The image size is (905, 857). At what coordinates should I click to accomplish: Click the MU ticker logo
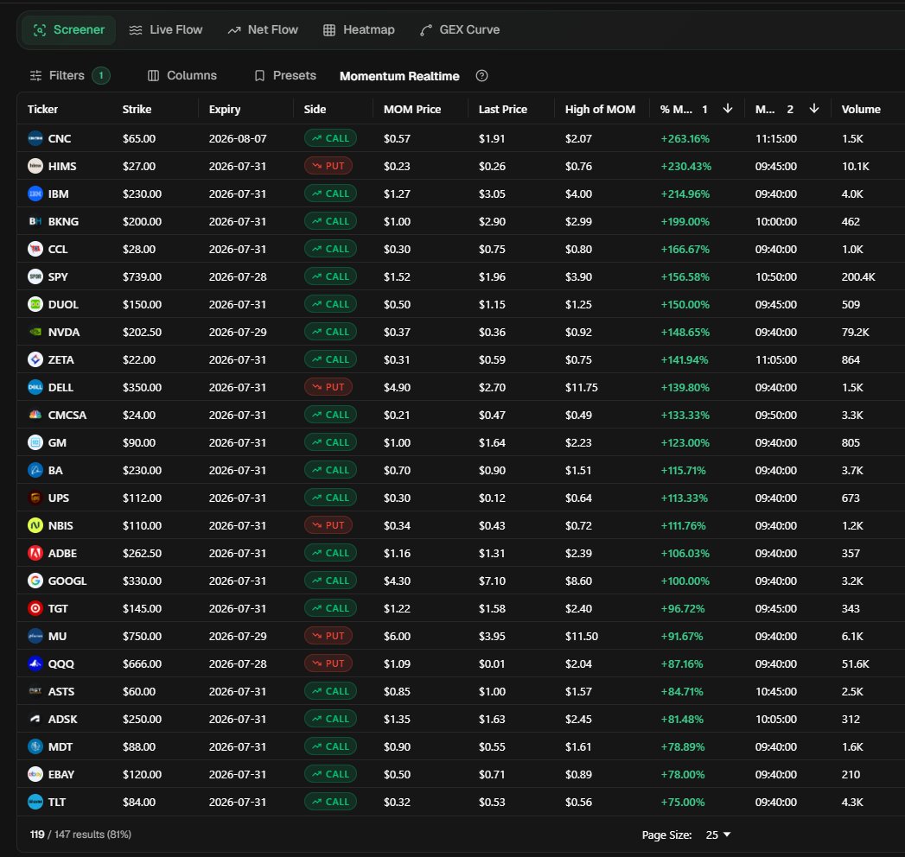(35, 636)
